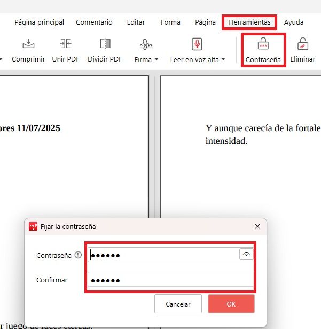Close the Fijar la contraseña dialog
The width and height of the screenshot is (321, 329).
(257, 226)
